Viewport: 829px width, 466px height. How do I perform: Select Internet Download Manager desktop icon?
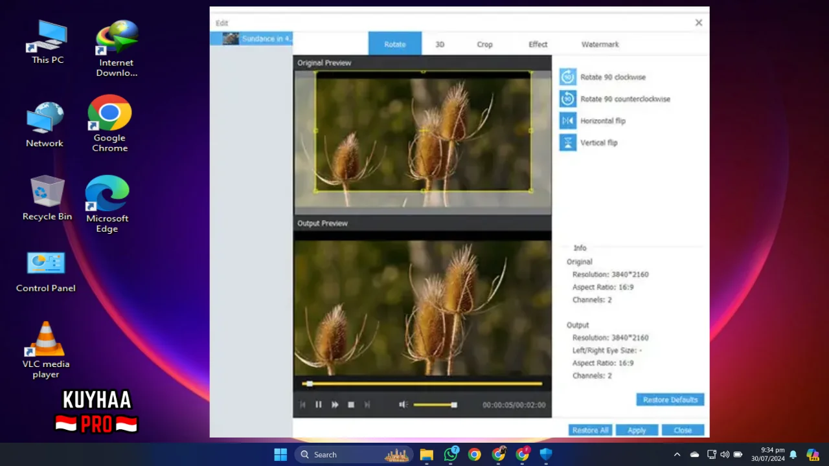117,48
